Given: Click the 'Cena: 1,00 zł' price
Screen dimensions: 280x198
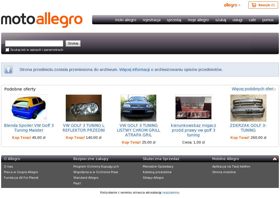Looking at the screenshot, I should coord(193,142).
